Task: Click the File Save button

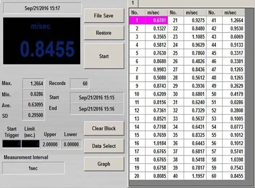Action: [x=104, y=16]
